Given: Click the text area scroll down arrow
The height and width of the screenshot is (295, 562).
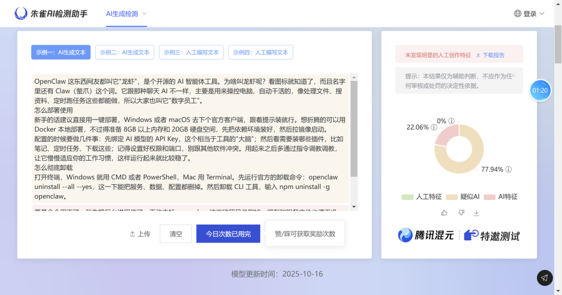Looking at the screenshot, I should (x=354, y=207).
